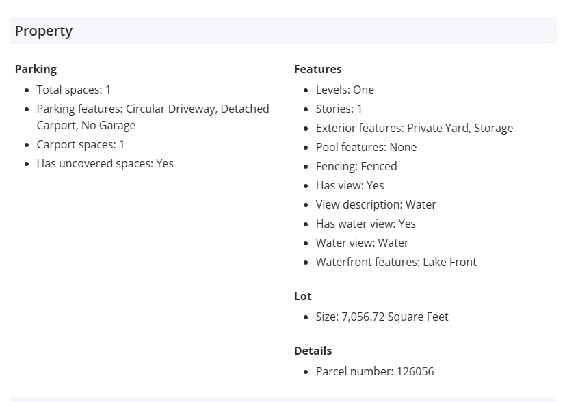Select the View description: Water line
This screenshot has height=402, width=565.
376,204
